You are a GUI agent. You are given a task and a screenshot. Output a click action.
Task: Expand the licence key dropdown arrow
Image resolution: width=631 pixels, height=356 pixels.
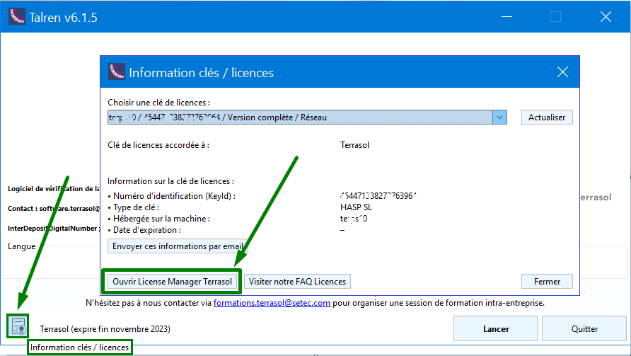tap(500, 117)
